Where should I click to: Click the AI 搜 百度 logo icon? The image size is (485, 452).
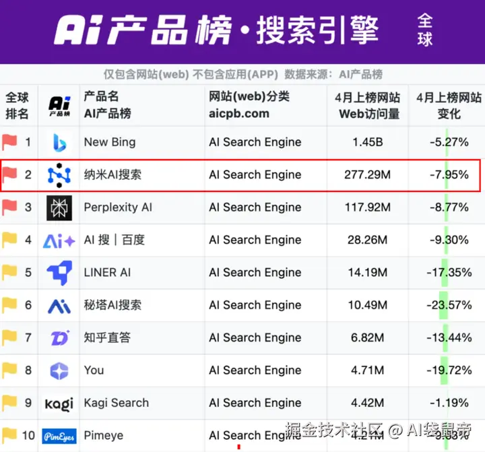59,241
